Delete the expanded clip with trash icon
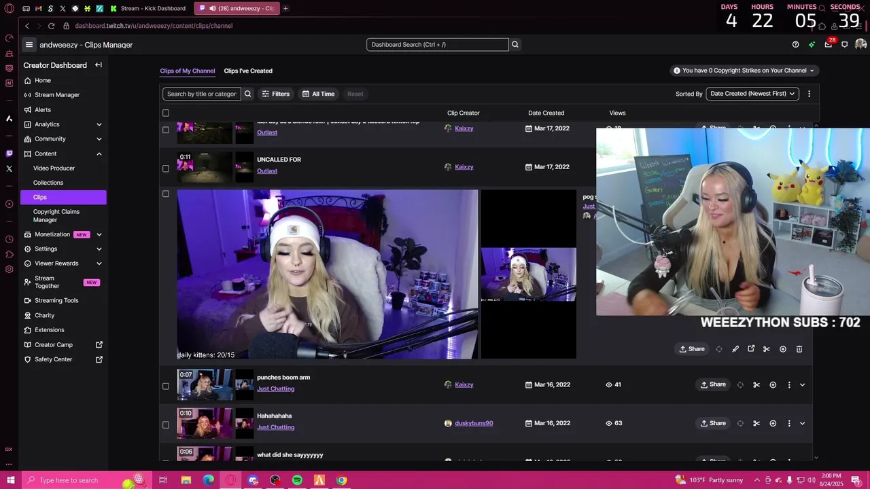870x489 pixels. pos(799,349)
